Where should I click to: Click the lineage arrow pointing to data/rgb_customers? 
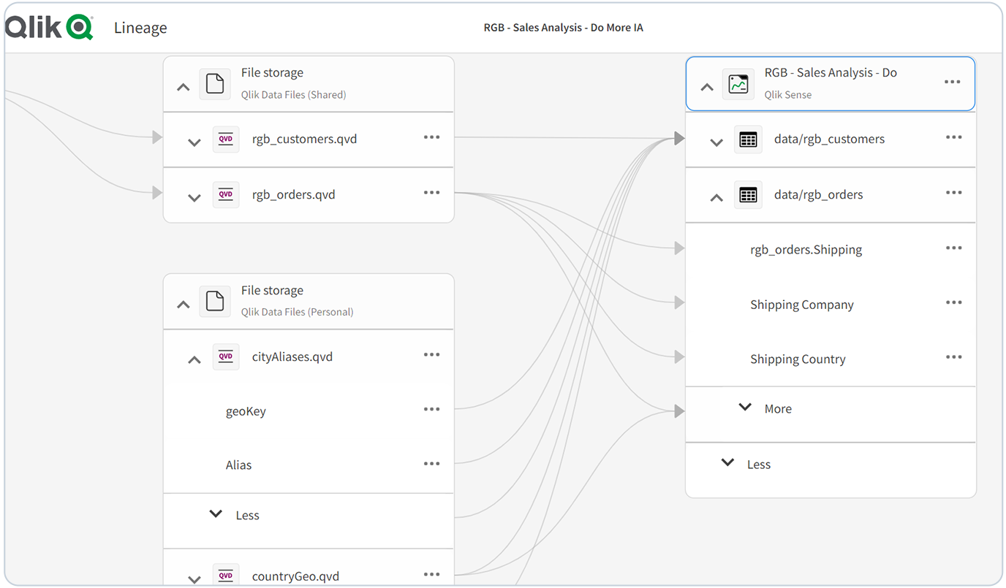point(678,138)
